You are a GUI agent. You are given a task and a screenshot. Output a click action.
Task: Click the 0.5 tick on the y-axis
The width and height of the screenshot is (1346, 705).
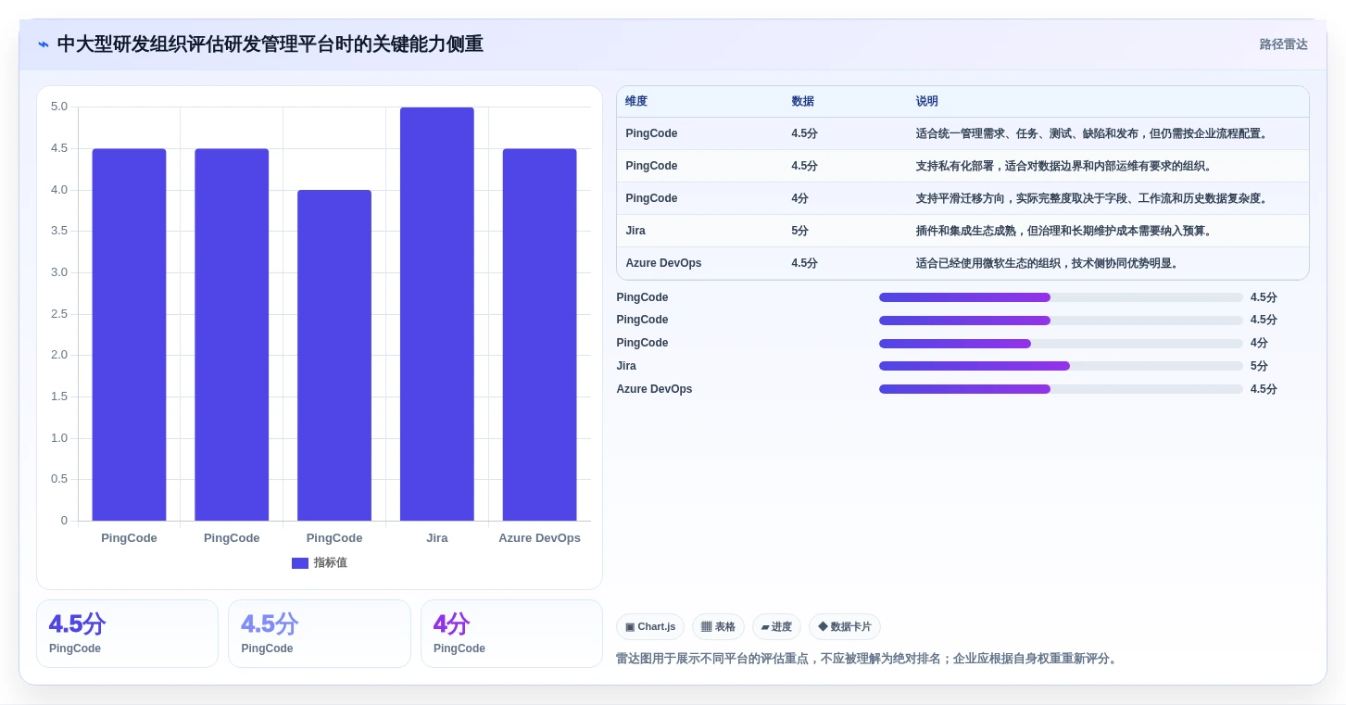click(59, 479)
